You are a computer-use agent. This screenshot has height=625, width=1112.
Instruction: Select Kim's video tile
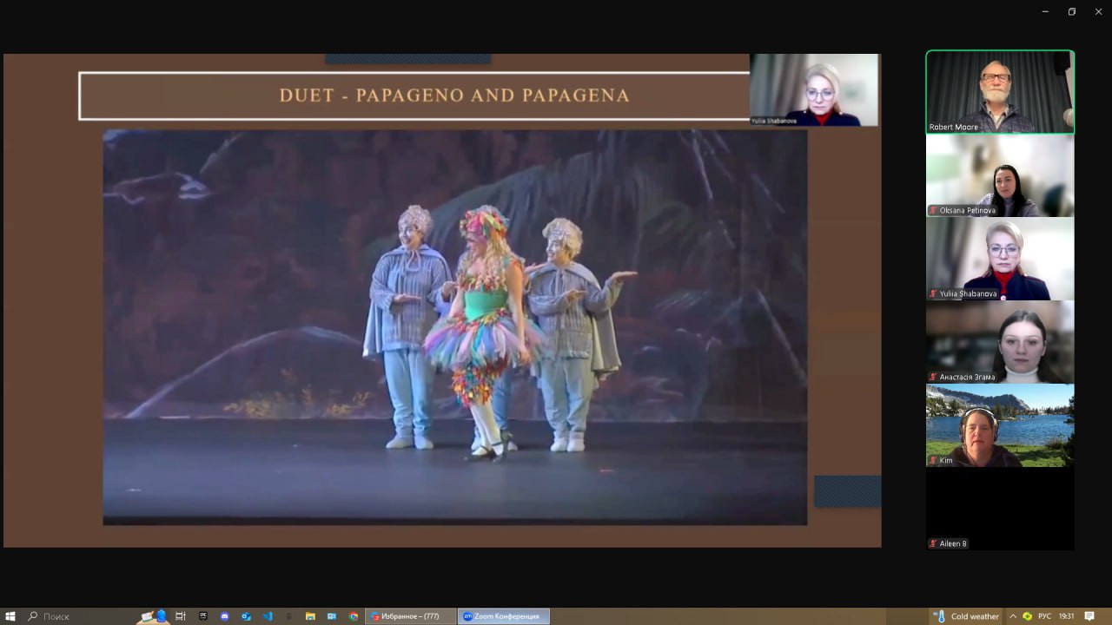(1000, 425)
